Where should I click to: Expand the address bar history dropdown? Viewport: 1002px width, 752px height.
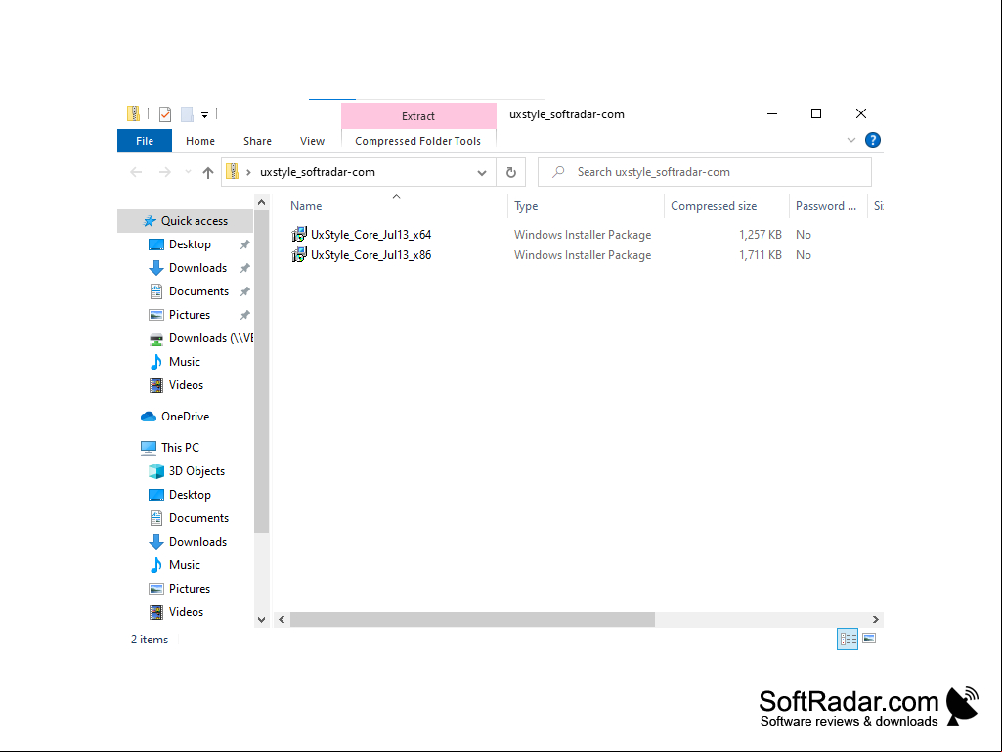tap(482, 173)
